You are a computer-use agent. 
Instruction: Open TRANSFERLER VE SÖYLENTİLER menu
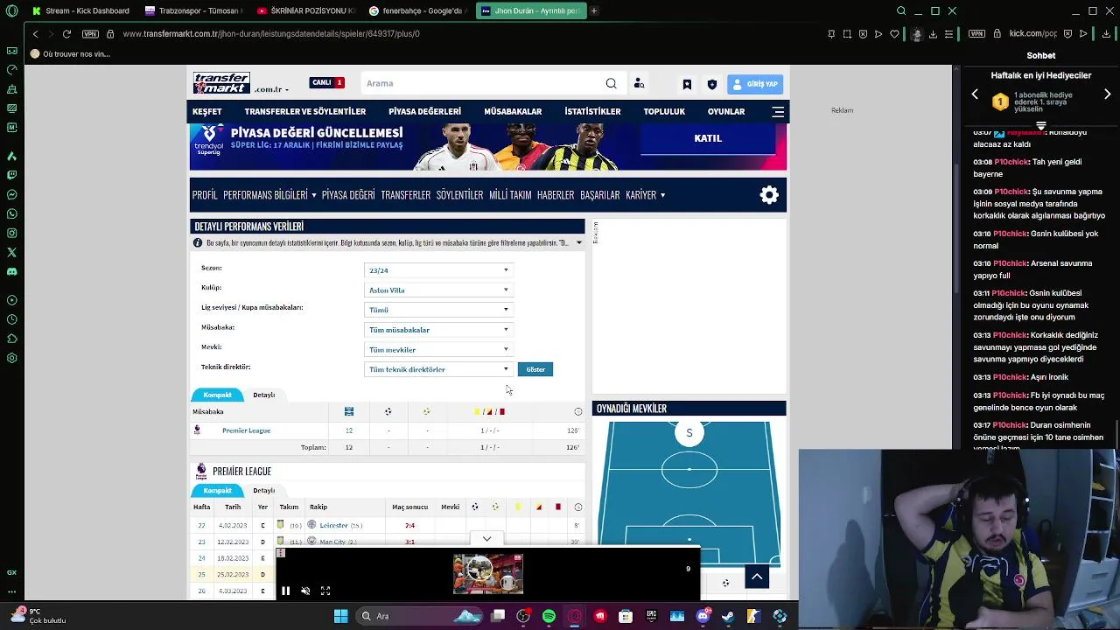[x=304, y=112]
